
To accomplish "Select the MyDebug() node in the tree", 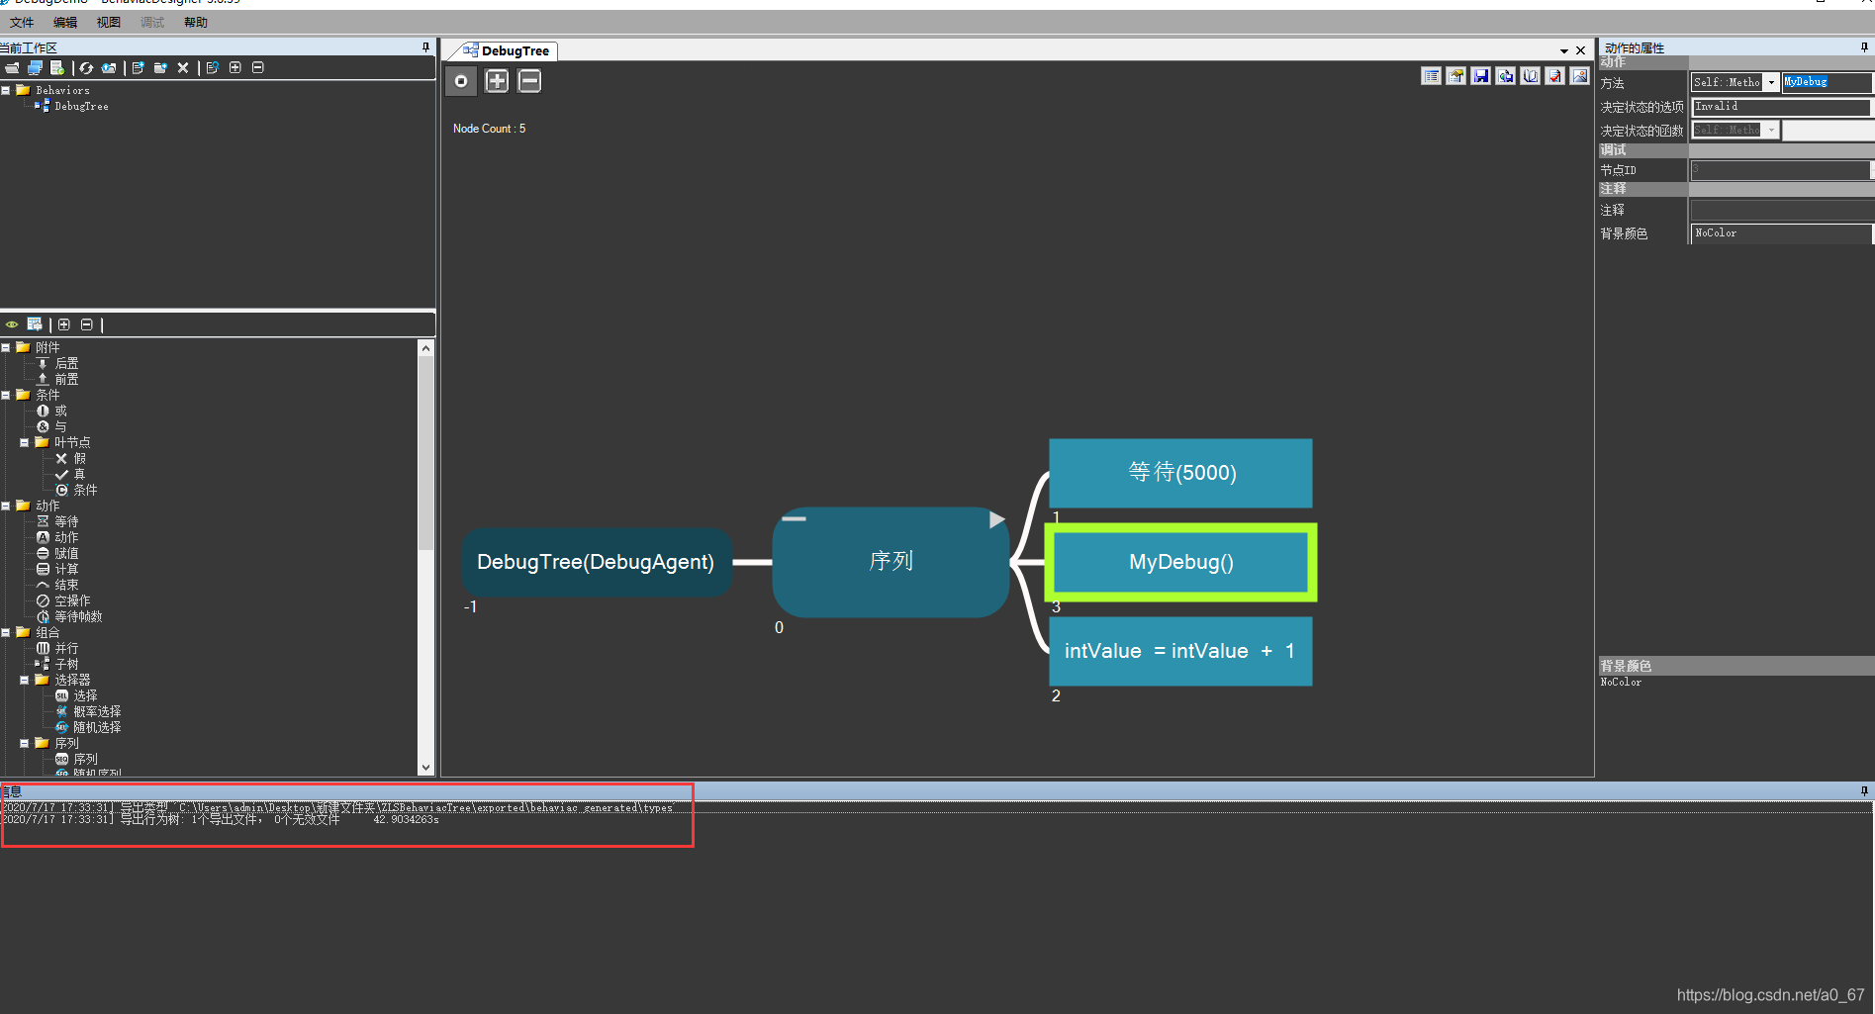I will pos(1179,562).
